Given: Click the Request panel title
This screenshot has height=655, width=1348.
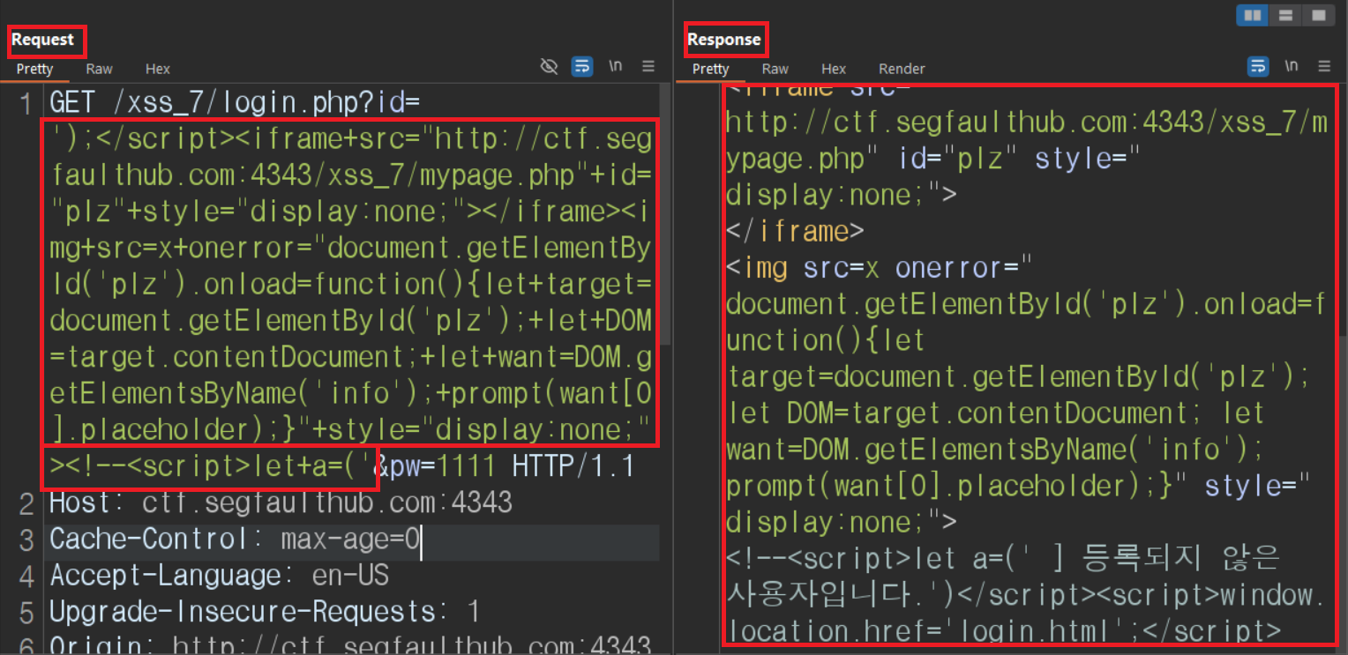Looking at the screenshot, I should pos(43,40).
